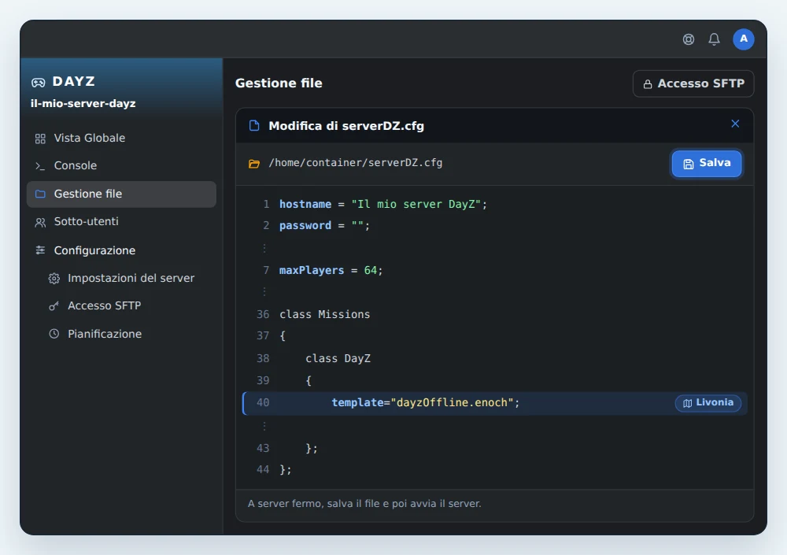The image size is (787, 555).
Task: Click the key icon beside Accesso SFTP
Action: point(54,306)
